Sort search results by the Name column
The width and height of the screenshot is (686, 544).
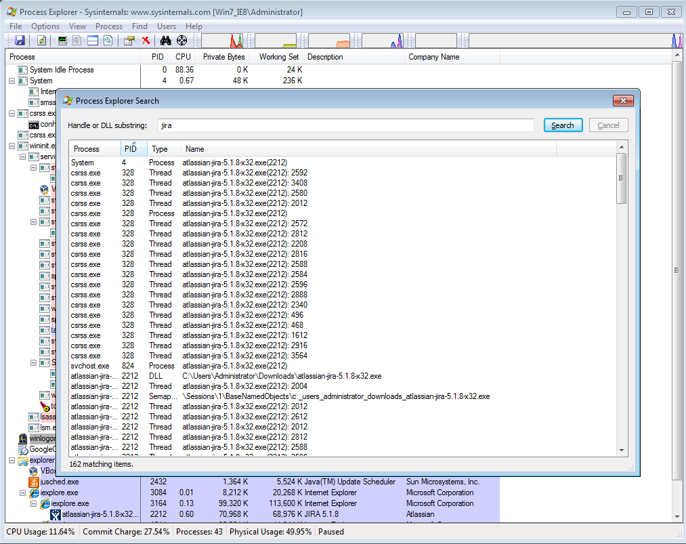368,149
